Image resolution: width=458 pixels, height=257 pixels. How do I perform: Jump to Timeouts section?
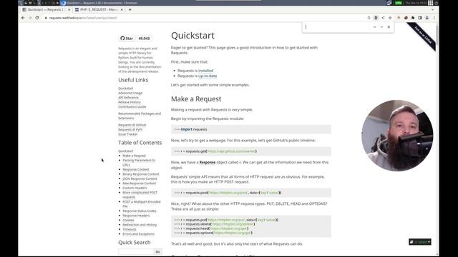coord(130,230)
